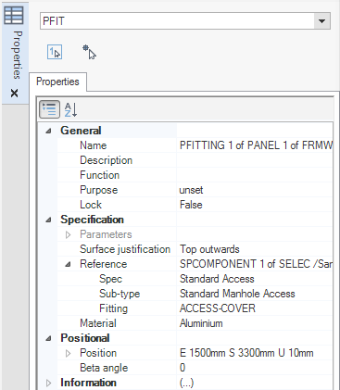Select the Function property label
340x390 pixels.
click(99, 175)
